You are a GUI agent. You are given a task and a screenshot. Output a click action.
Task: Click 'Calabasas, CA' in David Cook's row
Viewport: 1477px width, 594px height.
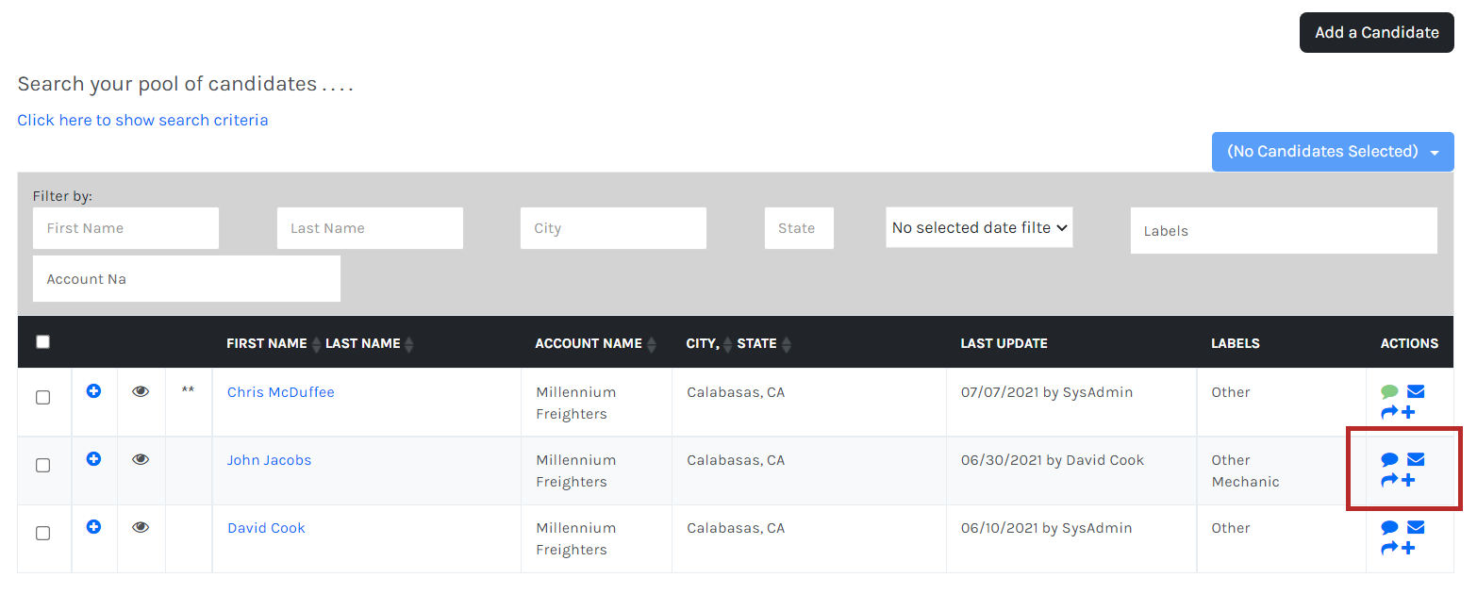click(x=736, y=528)
